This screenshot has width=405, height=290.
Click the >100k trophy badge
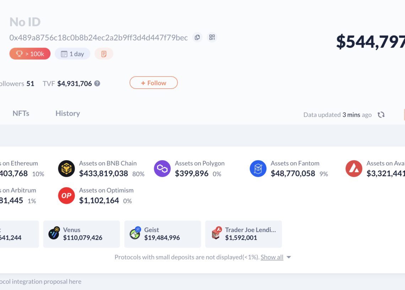30,54
